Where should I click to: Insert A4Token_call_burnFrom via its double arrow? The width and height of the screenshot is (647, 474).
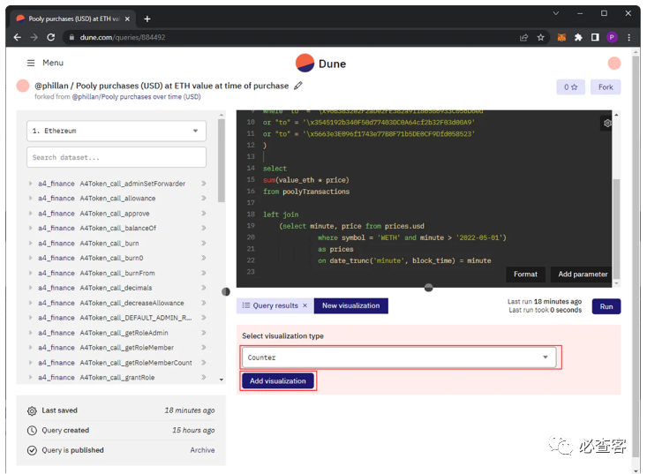coord(203,273)
